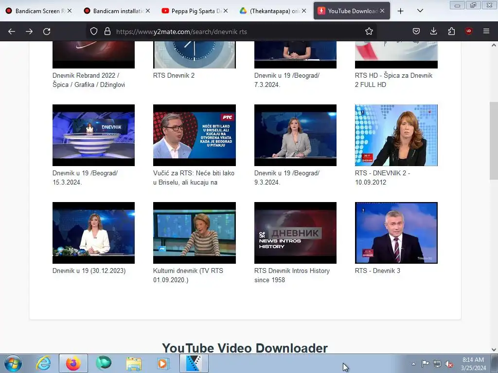Open Kulturni dnevnik TV RTS title

point(188,275)
